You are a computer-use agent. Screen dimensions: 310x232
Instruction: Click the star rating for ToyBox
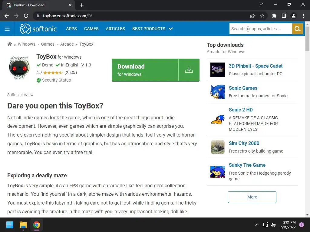(53, 72)
